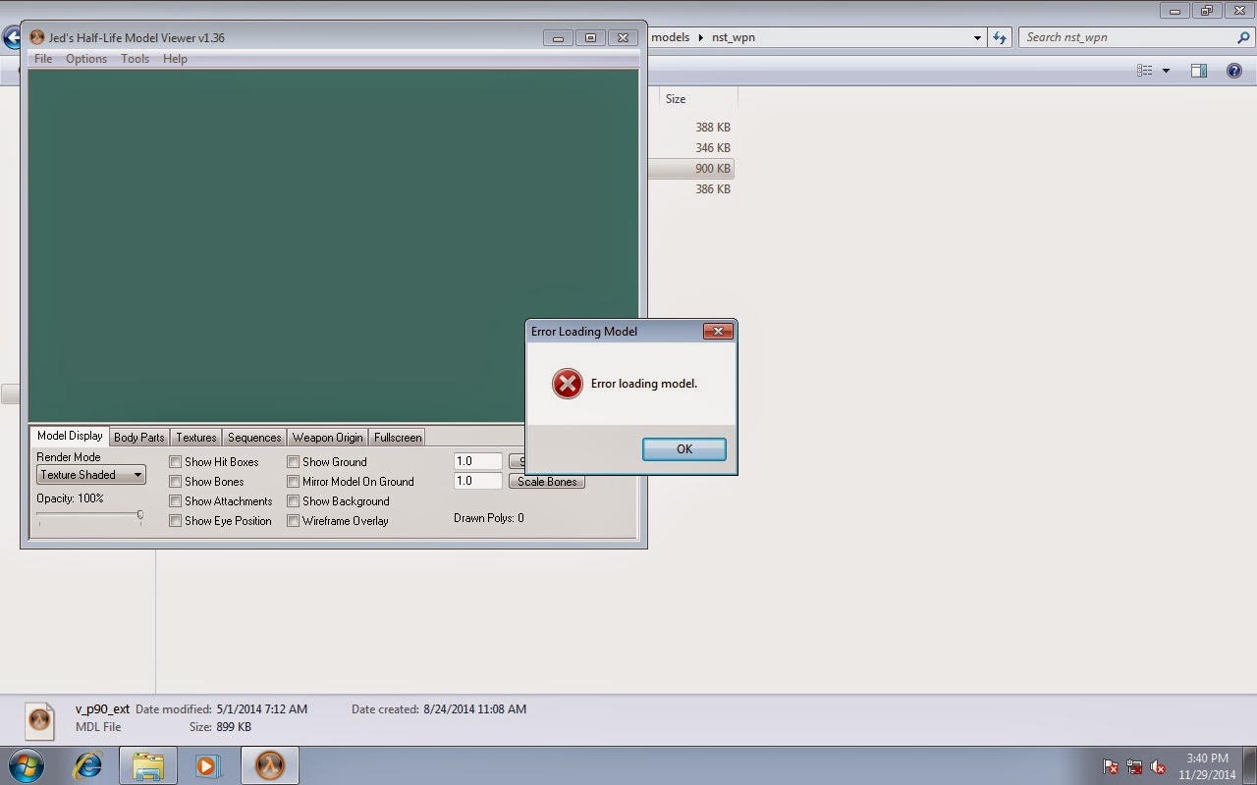Select the file row sized 386 KB

(691, 189)
